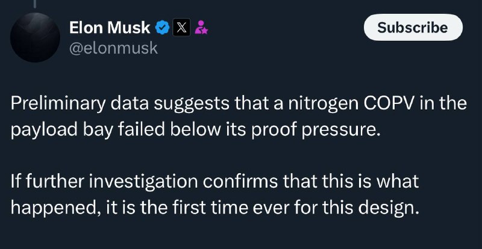Open the black X affiliation badge
This screenshot has width=482, height=249.
point(181,28)
